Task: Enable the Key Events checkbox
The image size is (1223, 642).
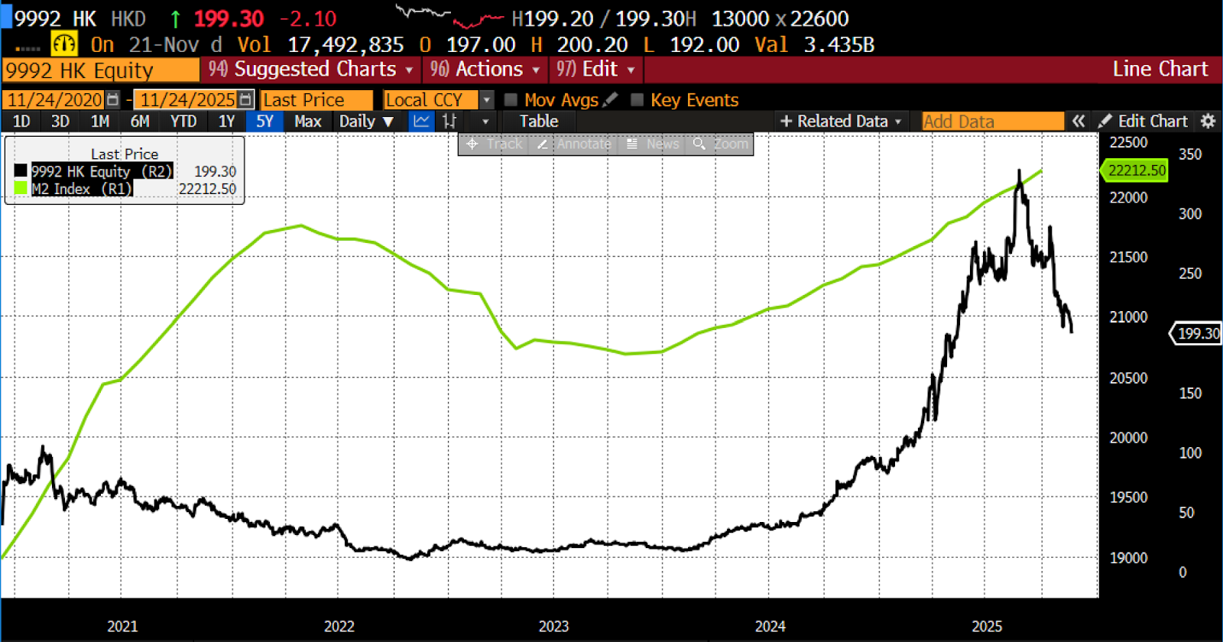Action: (x=637, y=100)
